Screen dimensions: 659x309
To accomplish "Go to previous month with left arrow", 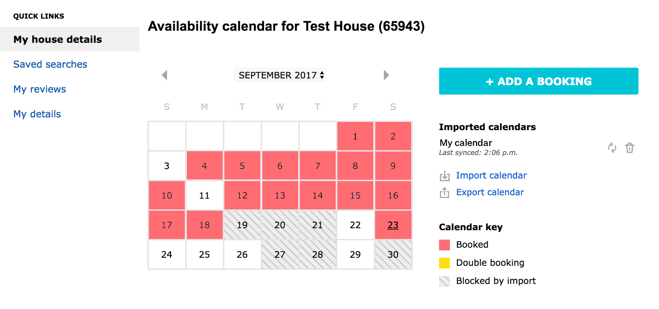I will click(x=165, y=75).
